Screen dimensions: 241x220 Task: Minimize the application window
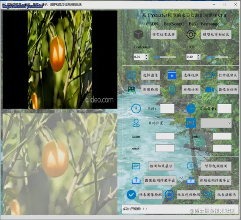214,4
